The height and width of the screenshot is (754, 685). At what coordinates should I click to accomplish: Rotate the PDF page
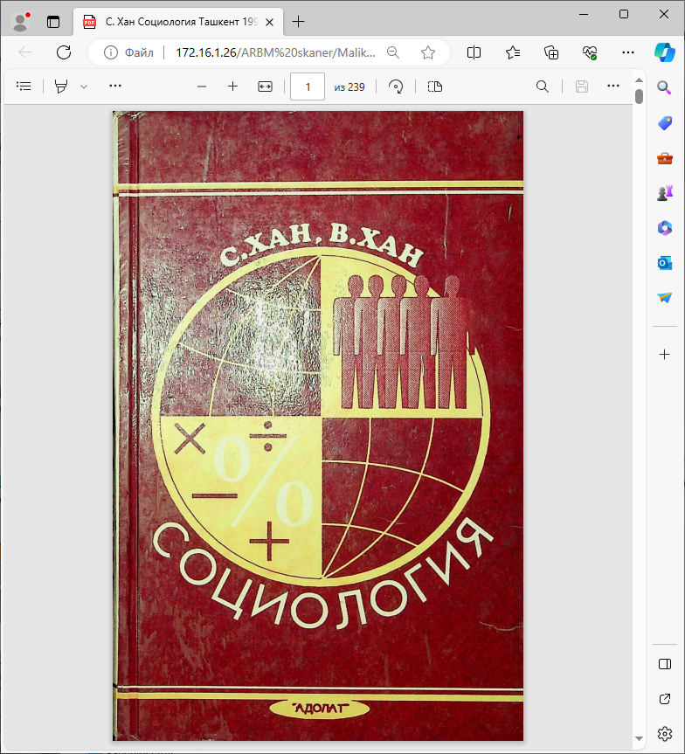(396, 86)
